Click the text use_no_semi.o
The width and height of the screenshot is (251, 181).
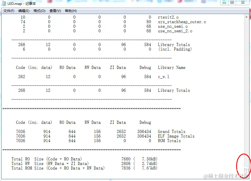(173, 26)
